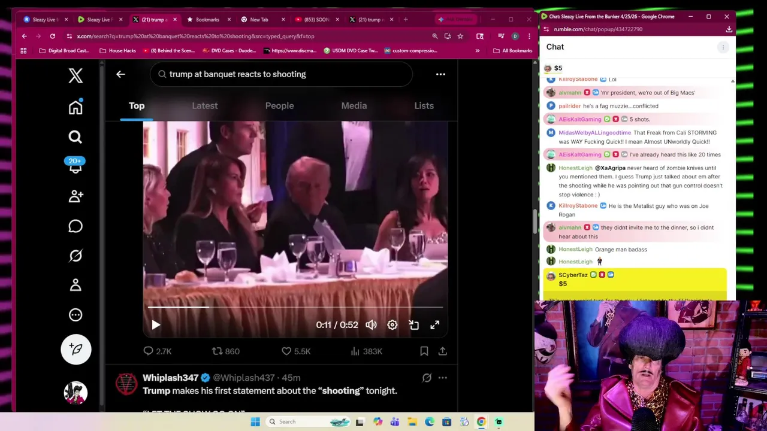Viewport: 767px width, 431px height.
Task: Open KillroyStabone username in chat
Action: (578, 206)
